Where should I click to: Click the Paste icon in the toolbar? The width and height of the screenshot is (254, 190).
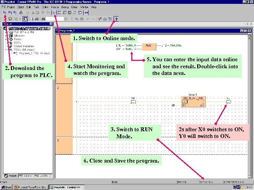tap(82, 19)
